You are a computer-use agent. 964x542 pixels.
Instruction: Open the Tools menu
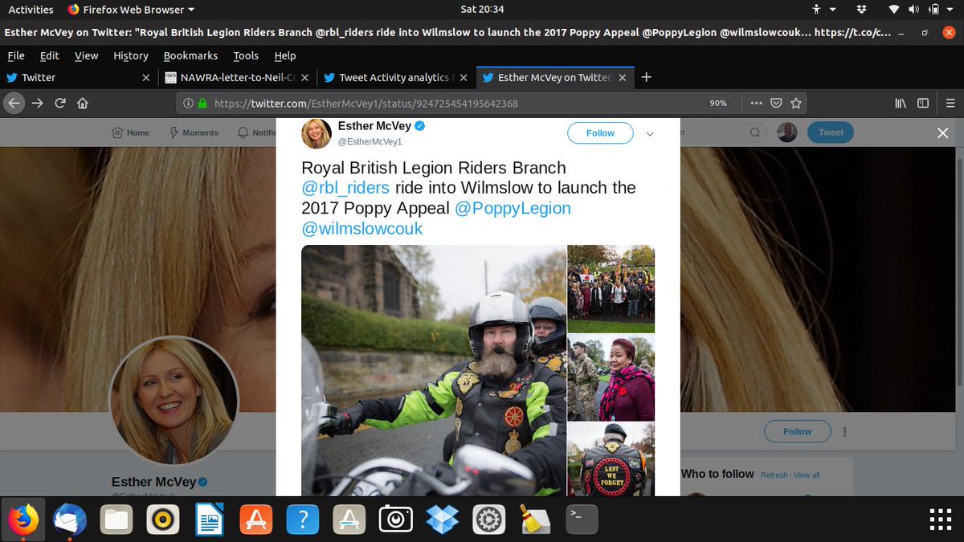(x=246, y=55)
